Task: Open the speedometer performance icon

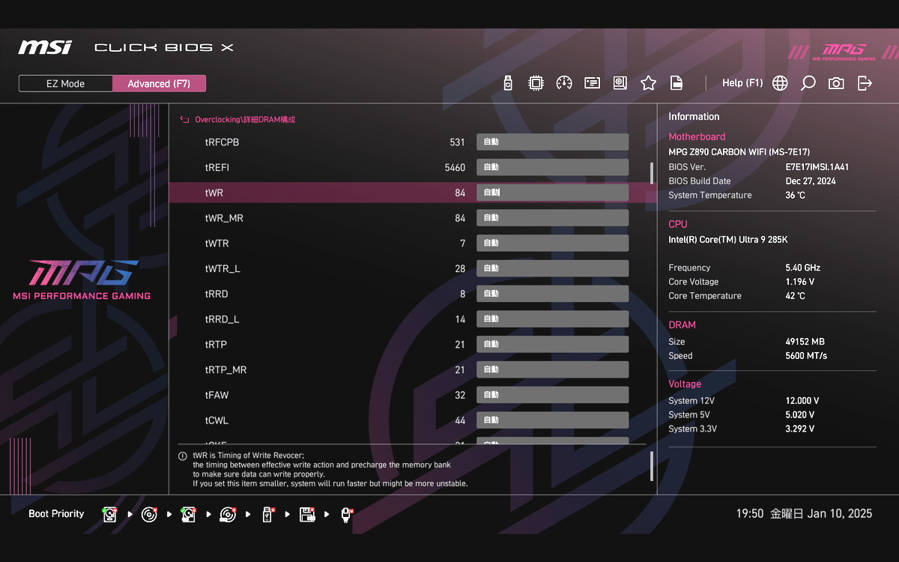Action: (564, 83)
